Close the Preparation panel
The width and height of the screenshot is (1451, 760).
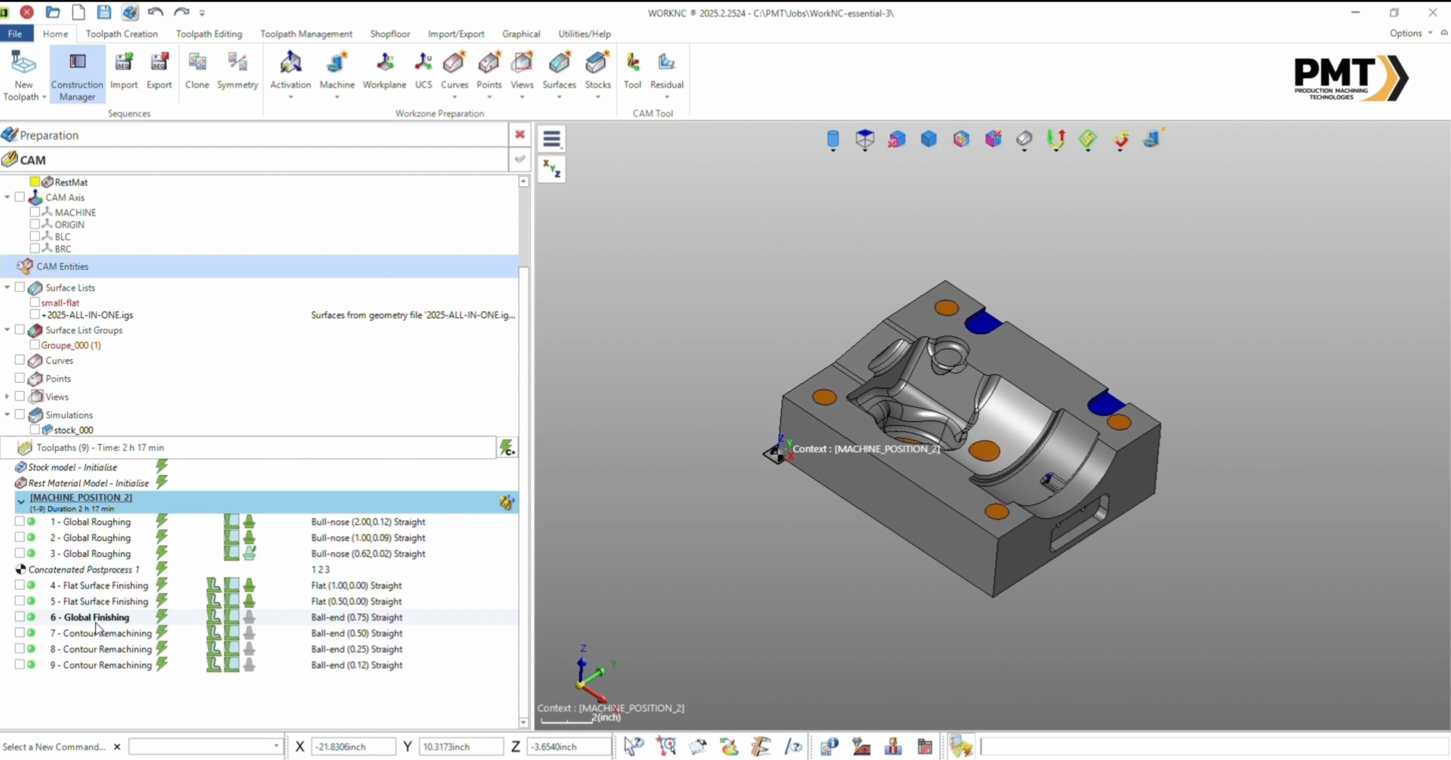coord(520,135)
